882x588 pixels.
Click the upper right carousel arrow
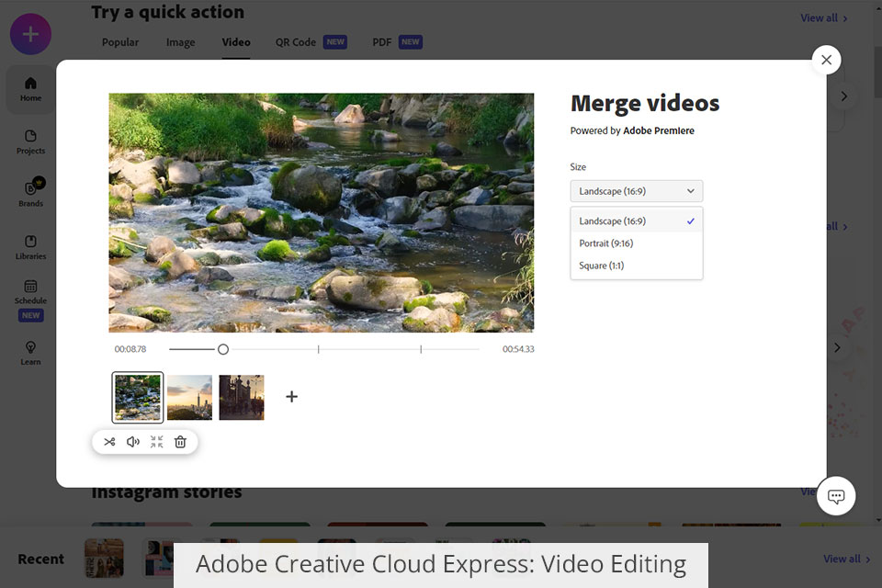pyautogui.click(x=843, y=96)
